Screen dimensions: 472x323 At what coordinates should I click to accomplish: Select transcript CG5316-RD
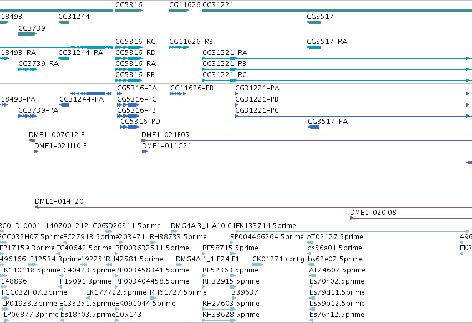coord(135,53)
